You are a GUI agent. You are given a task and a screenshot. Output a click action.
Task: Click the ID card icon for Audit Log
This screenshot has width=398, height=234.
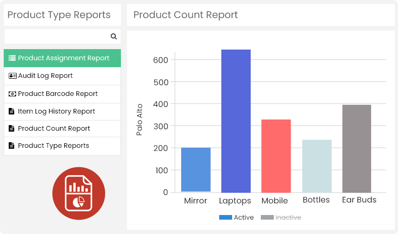13,76
